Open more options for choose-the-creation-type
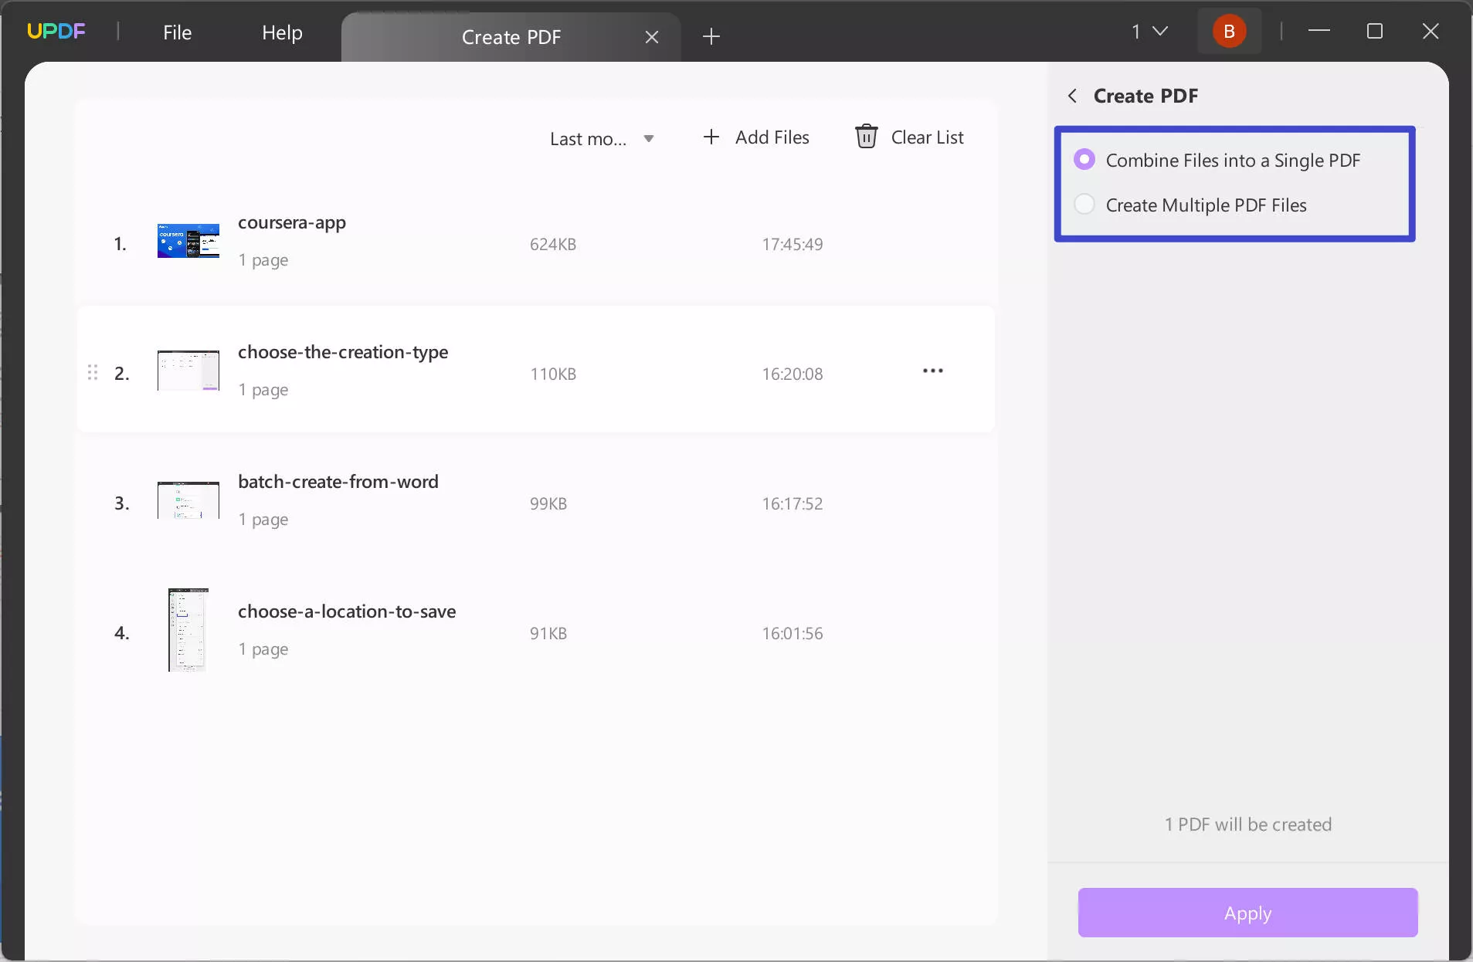Image resolution: width=1473 pixels, height=962 pixels. tap(933, 371)
